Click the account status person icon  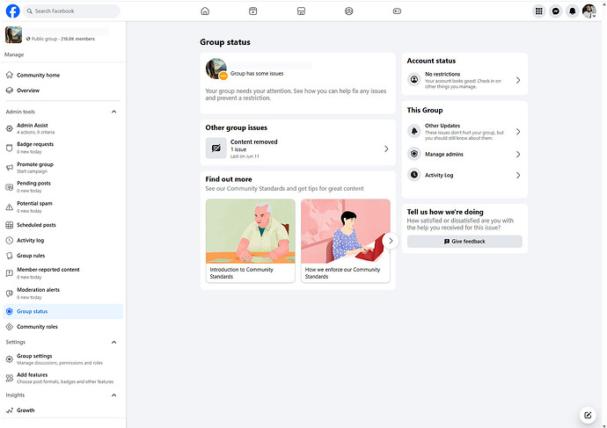click(x=414, y=80)
